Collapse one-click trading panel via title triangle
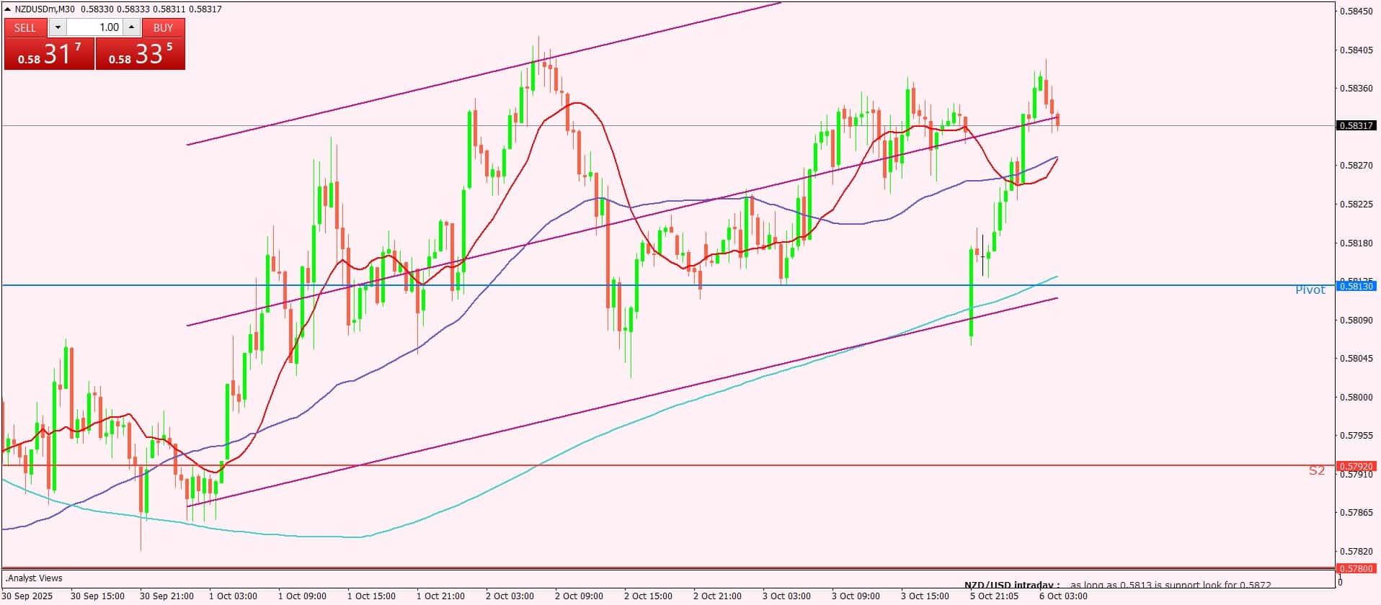 point(8,9)
